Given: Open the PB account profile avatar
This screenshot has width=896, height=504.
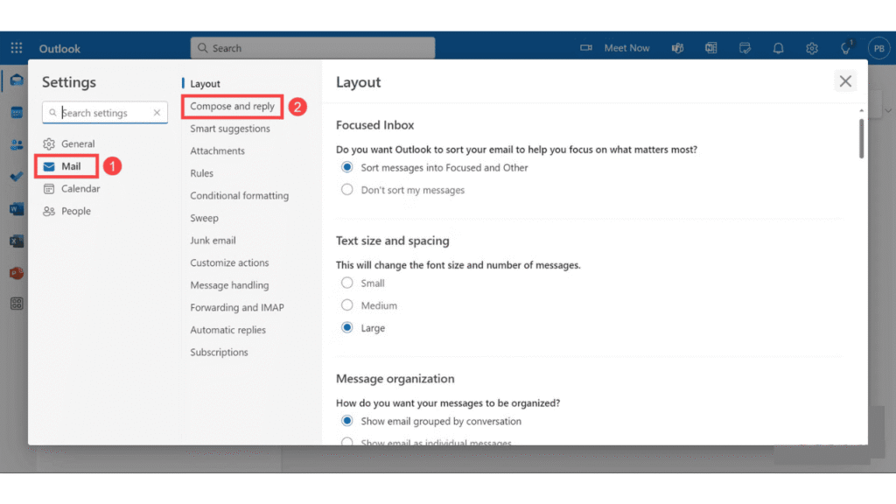Looking at the screenshot, I should pyautogui.click(x=878, y=48).
